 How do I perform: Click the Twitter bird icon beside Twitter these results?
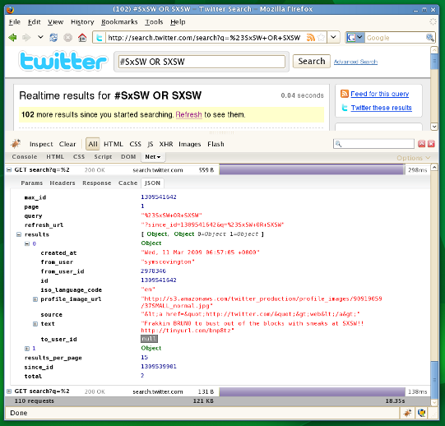click(x=345, y=108)
